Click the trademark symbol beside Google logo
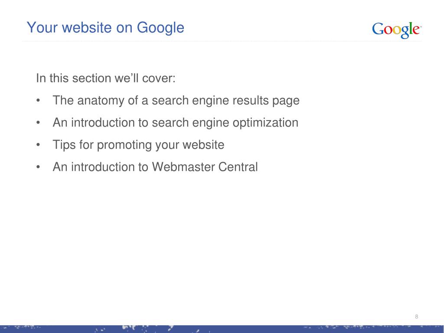Screen dimensions: 444x333 tap(421, 26)
